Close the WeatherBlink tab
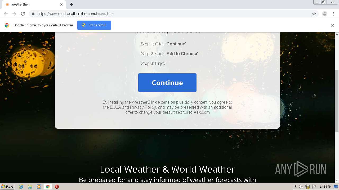Viewport: 339px width, 190px height. (61, 4)
